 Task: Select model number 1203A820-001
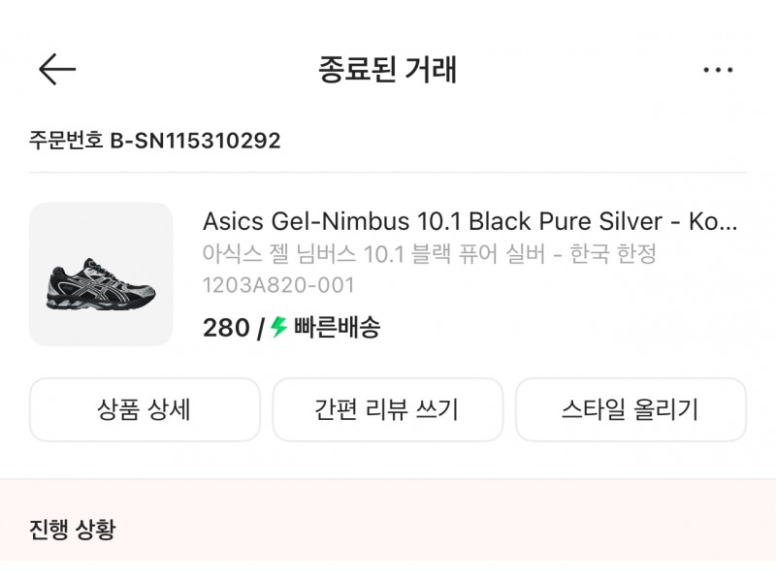pos(278,285)
